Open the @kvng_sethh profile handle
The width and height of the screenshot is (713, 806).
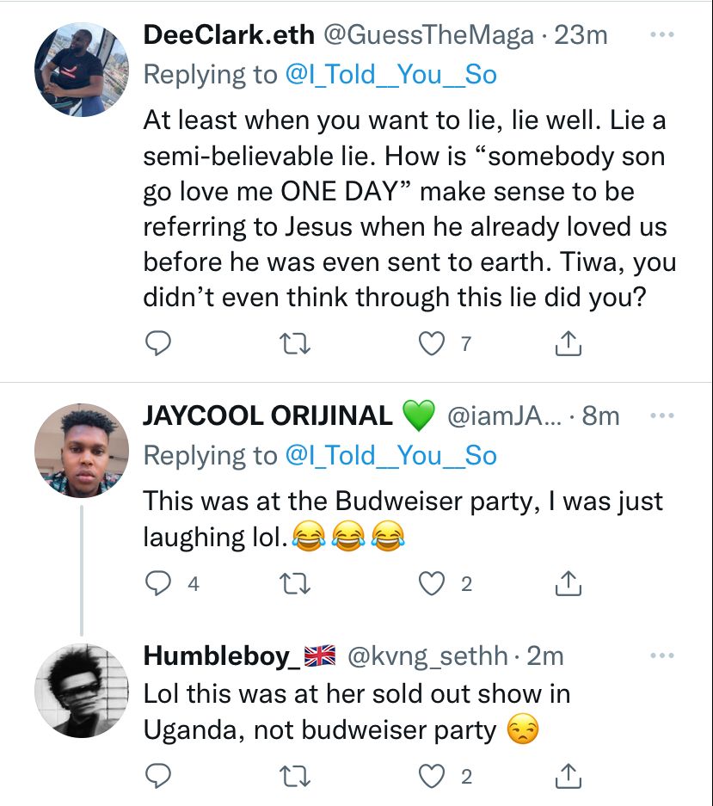[427, 656]
